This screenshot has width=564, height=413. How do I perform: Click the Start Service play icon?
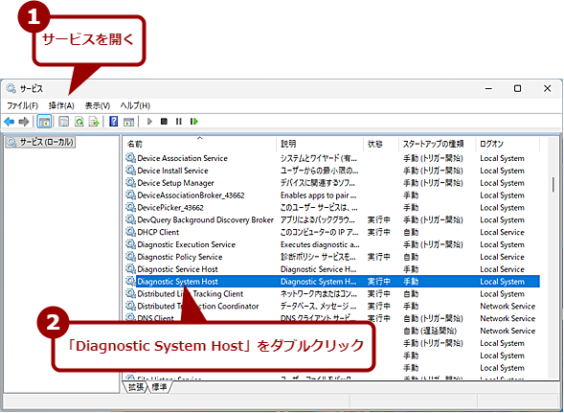[x=149, y=122]
